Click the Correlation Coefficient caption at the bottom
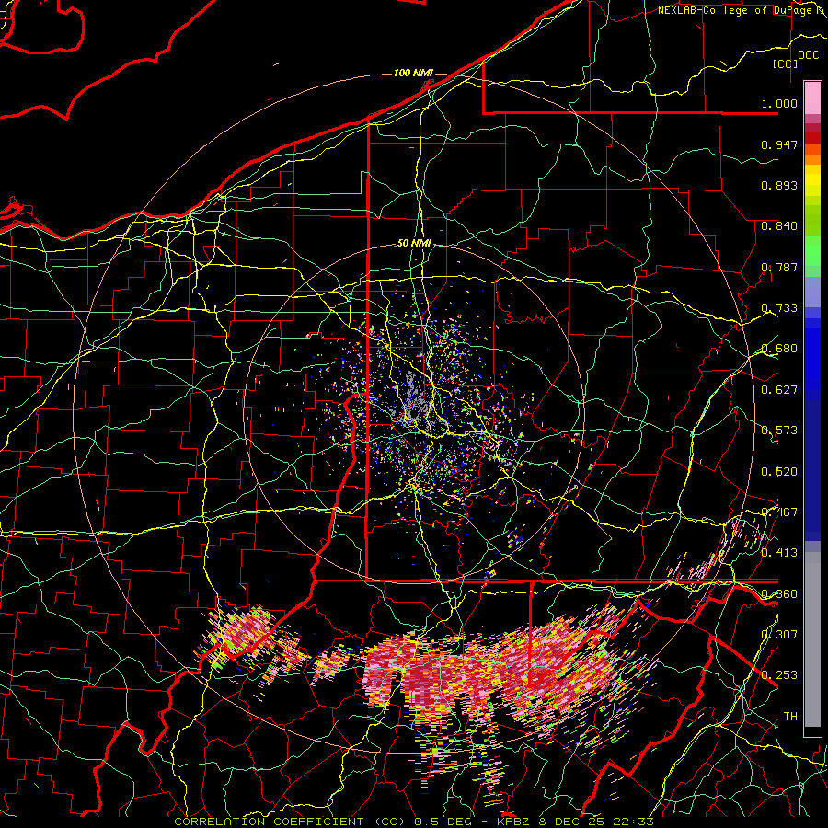The width and height of the screenshot is (828, 828). click(414, 822)
